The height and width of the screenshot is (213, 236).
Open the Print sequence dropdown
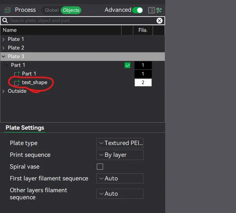(120, 155)
